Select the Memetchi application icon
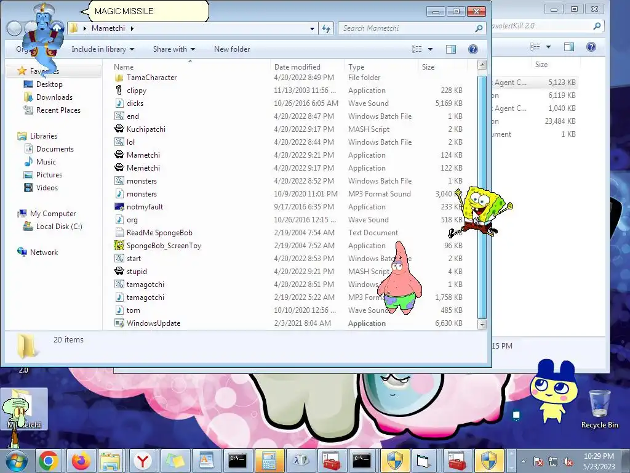Image resolution: width=630 pixels, height=473 pixels. coord(119,168)
